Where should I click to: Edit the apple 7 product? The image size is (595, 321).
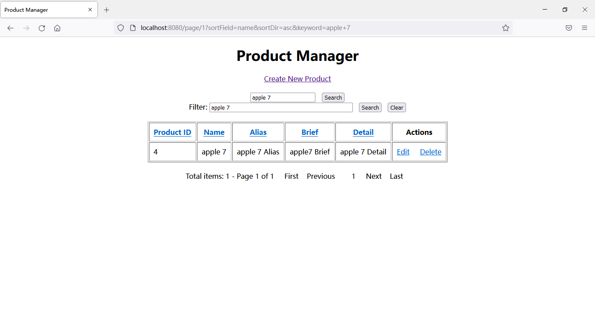pyautogui.click(x=403, y=151)
